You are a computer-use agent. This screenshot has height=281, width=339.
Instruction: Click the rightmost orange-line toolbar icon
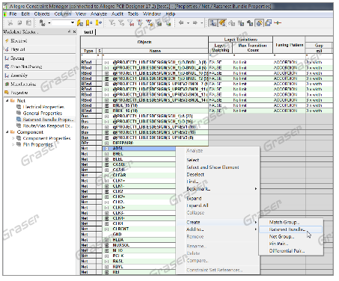[278, 23]
